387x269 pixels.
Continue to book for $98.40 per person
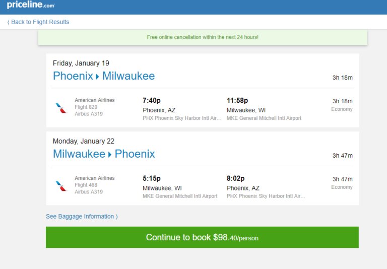pyautogui.click(x=202, y=237)
